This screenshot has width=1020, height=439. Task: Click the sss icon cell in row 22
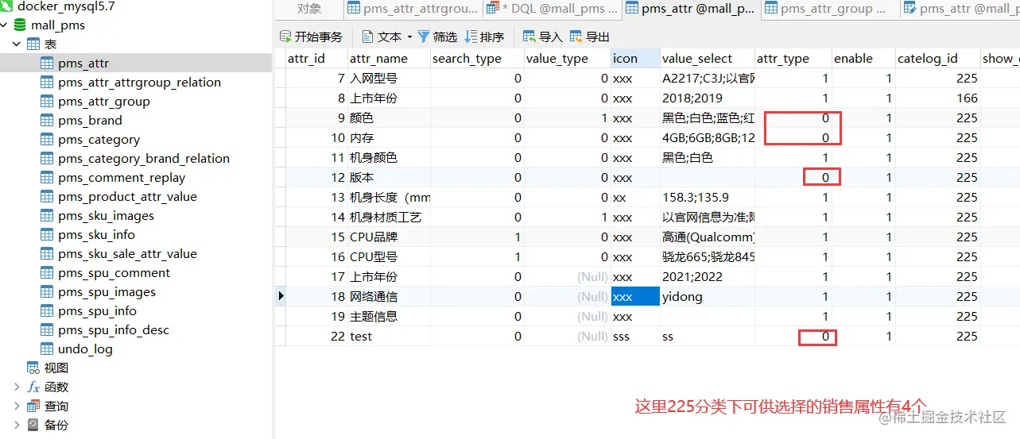point(635,336)
